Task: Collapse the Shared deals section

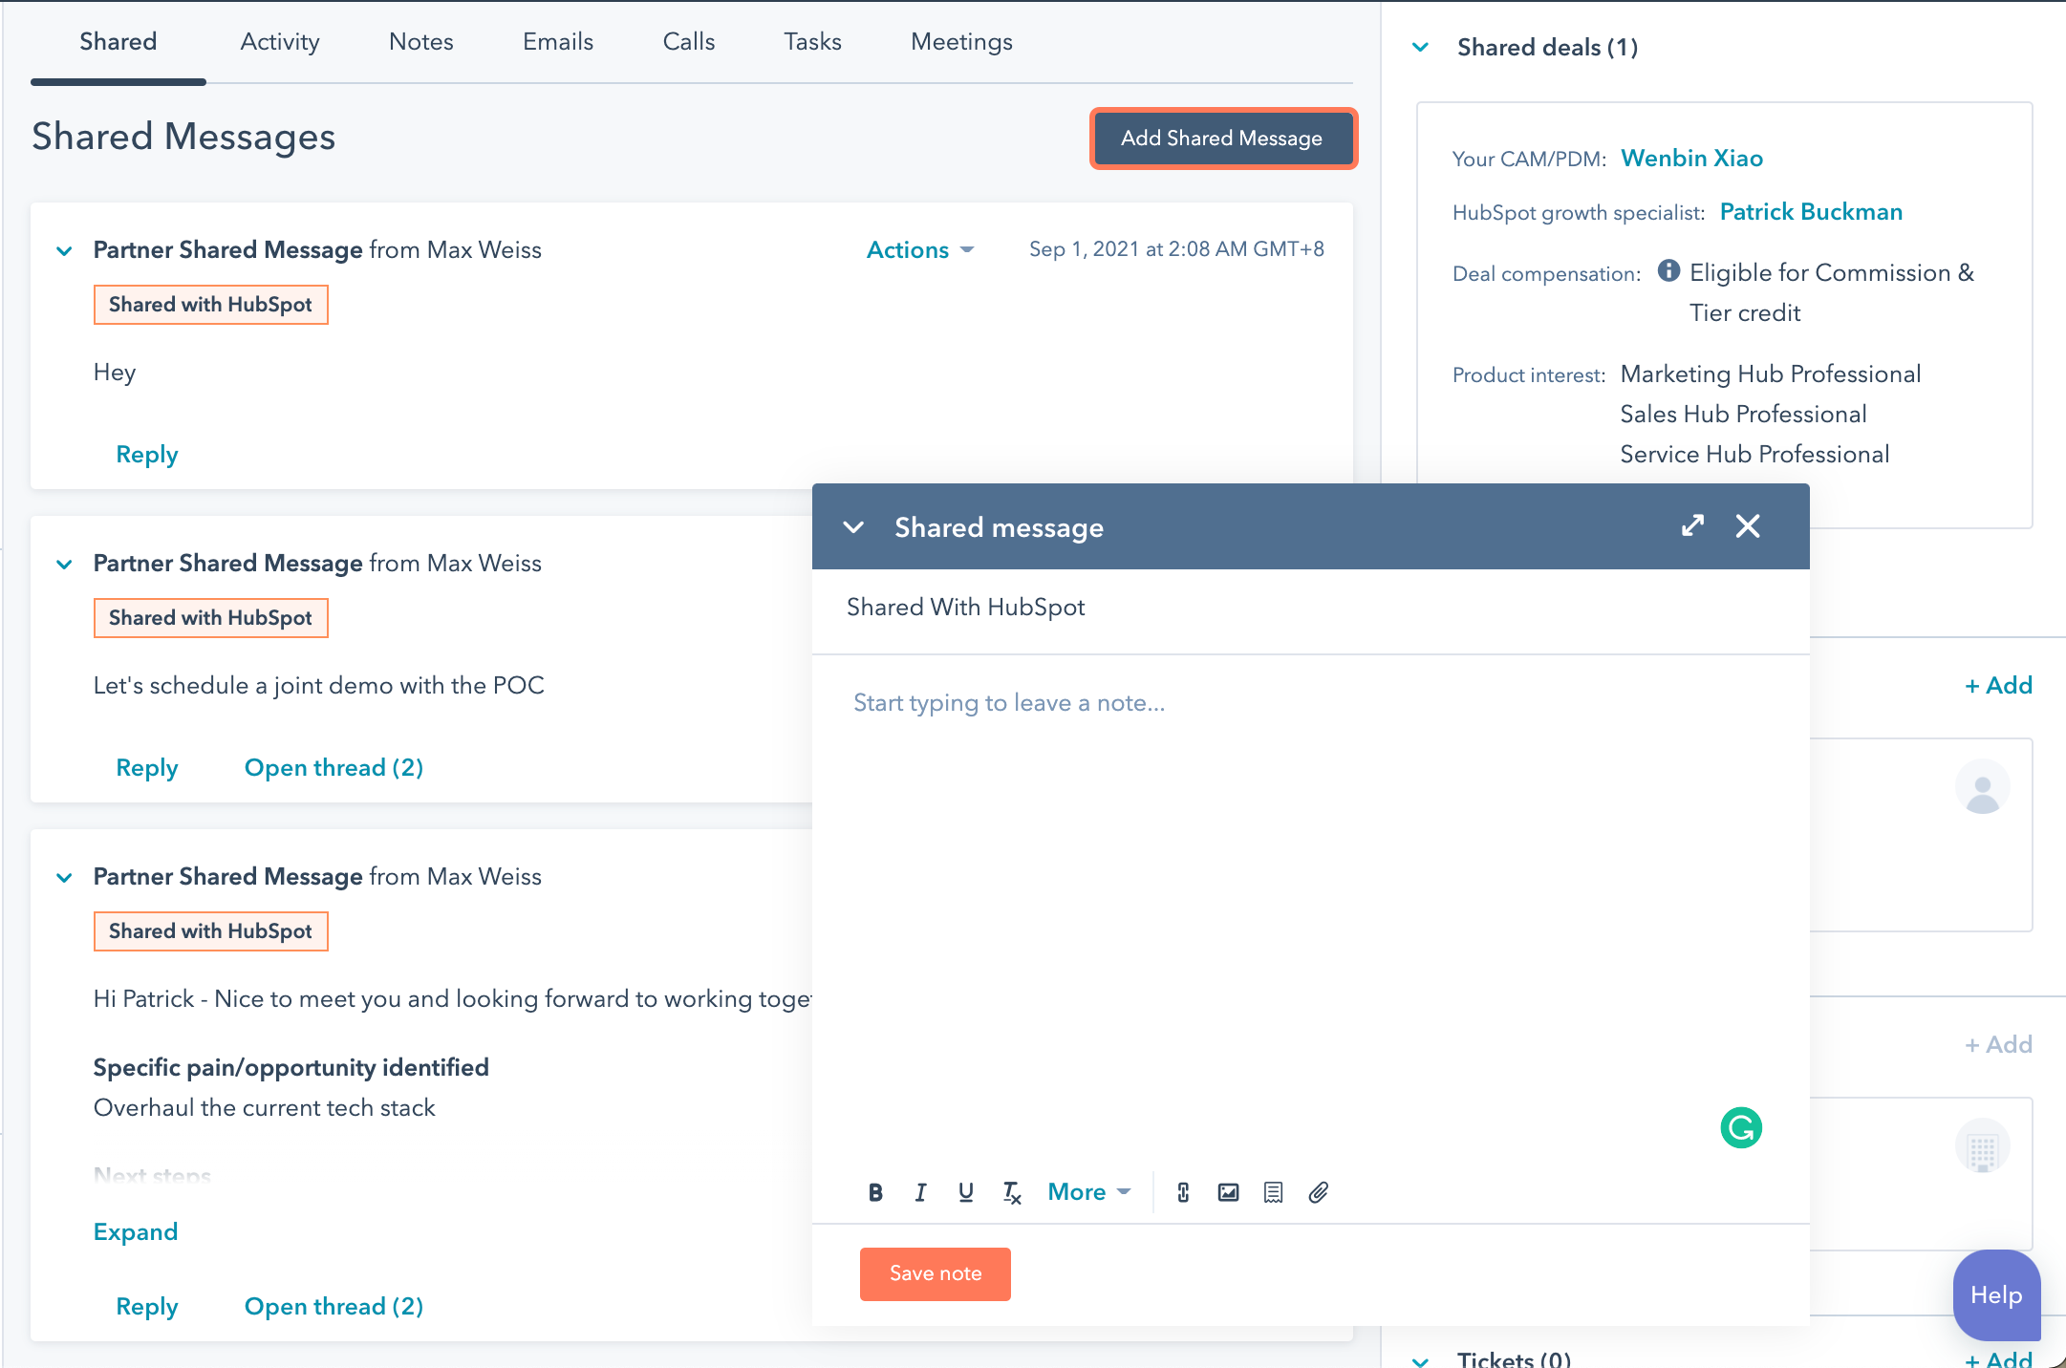Action: pos(1421,47)
